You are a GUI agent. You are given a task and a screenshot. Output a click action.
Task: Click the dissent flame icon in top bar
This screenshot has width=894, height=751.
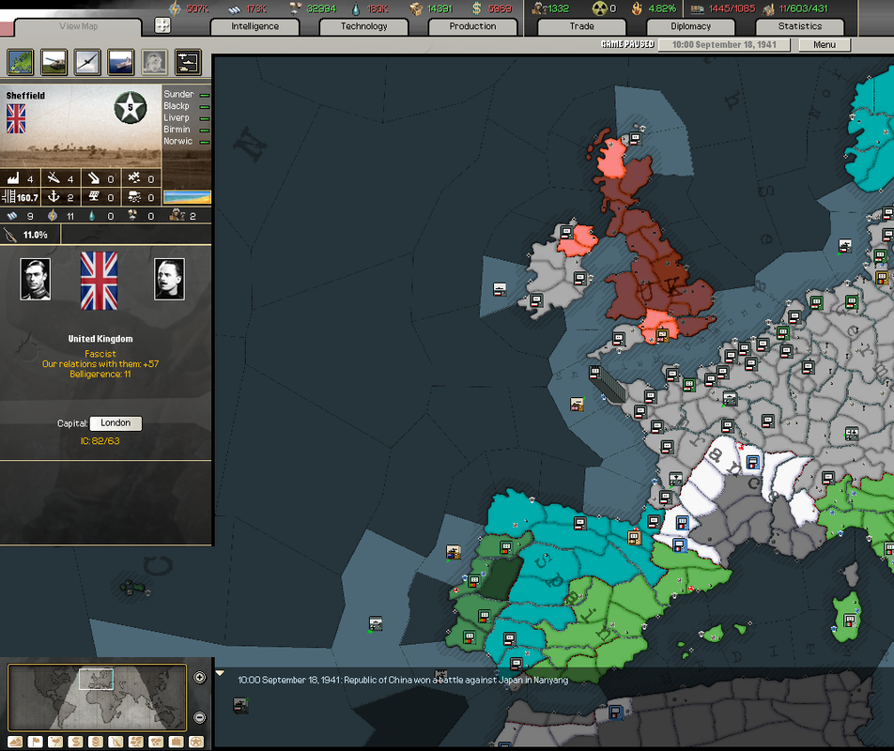coord(637,8)
